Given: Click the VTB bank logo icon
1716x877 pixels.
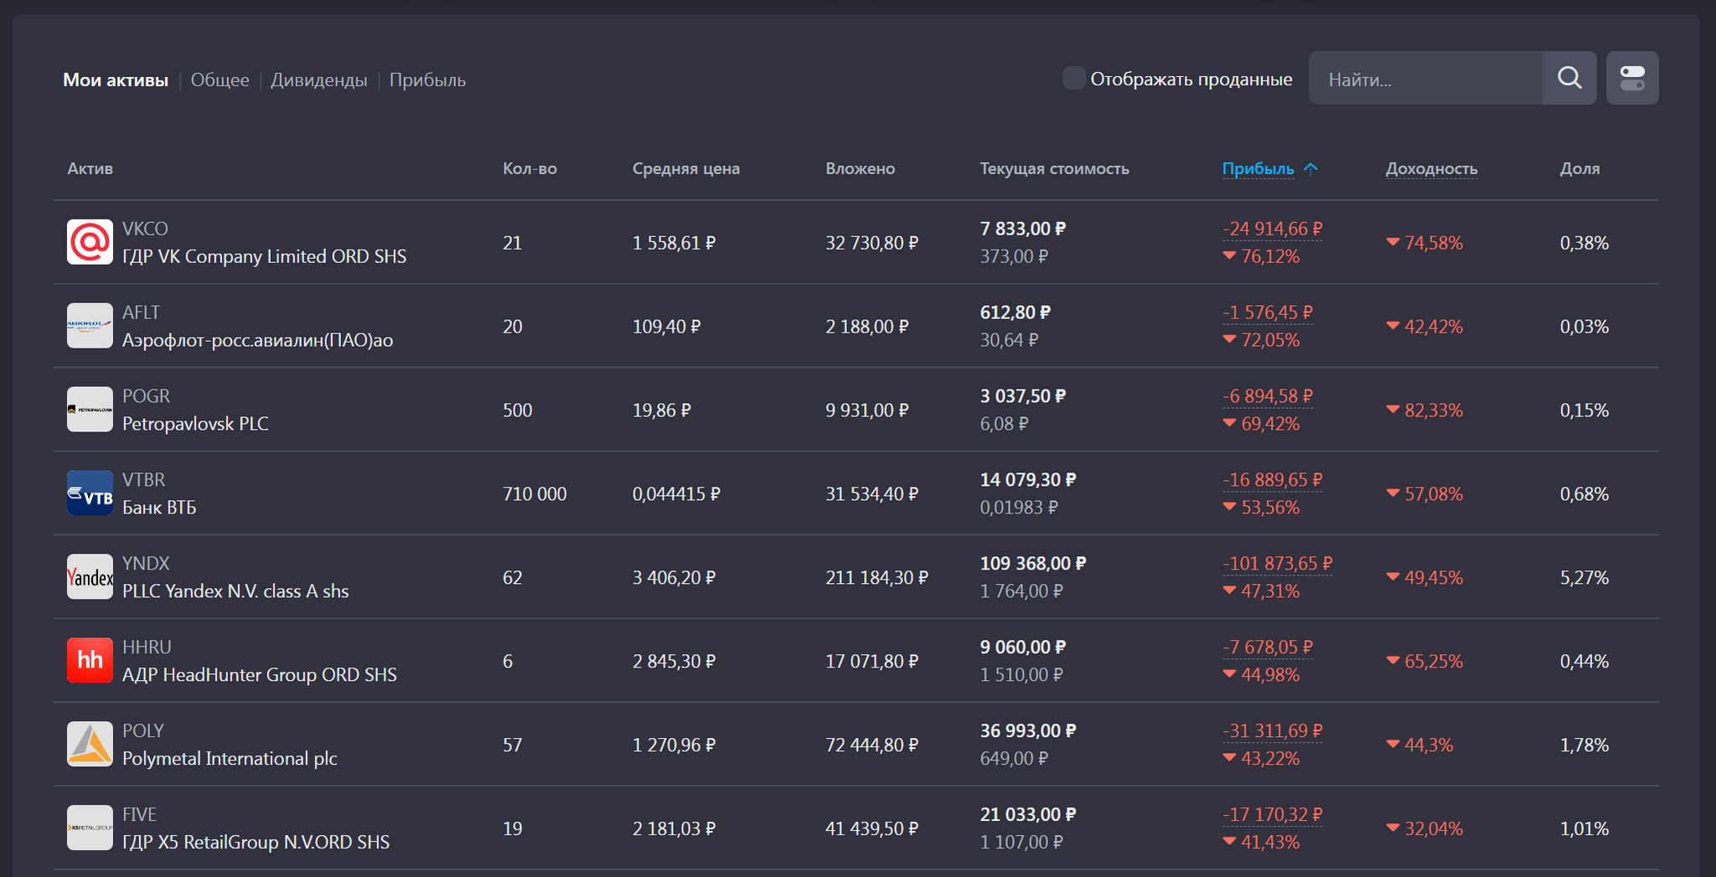Looking at the screenshot, I should pyautogui.click(x=90, y=493).
